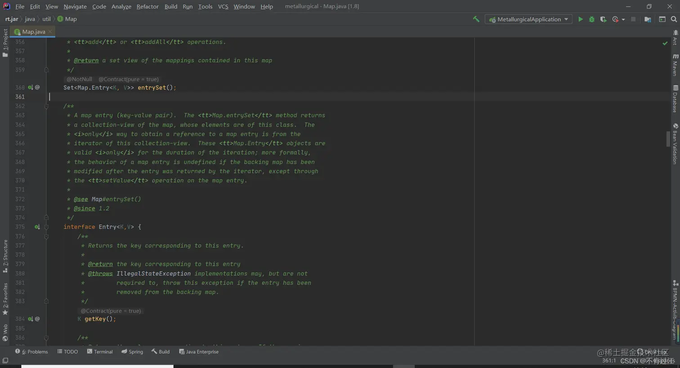Click the rt.jar breadcrumb

click(x=12, y=19)
